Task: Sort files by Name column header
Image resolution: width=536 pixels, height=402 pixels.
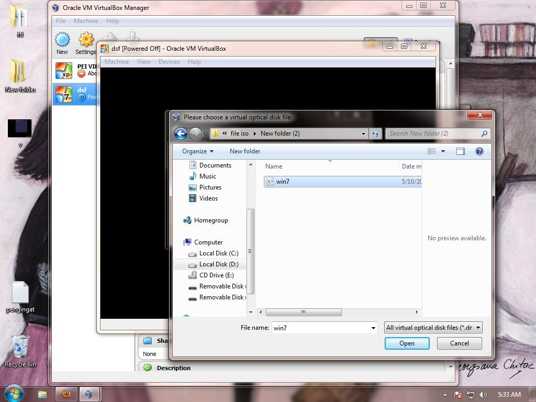Action: pos(274,166)
